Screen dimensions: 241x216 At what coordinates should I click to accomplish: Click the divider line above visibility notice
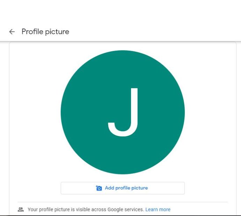tap(123, 202)
